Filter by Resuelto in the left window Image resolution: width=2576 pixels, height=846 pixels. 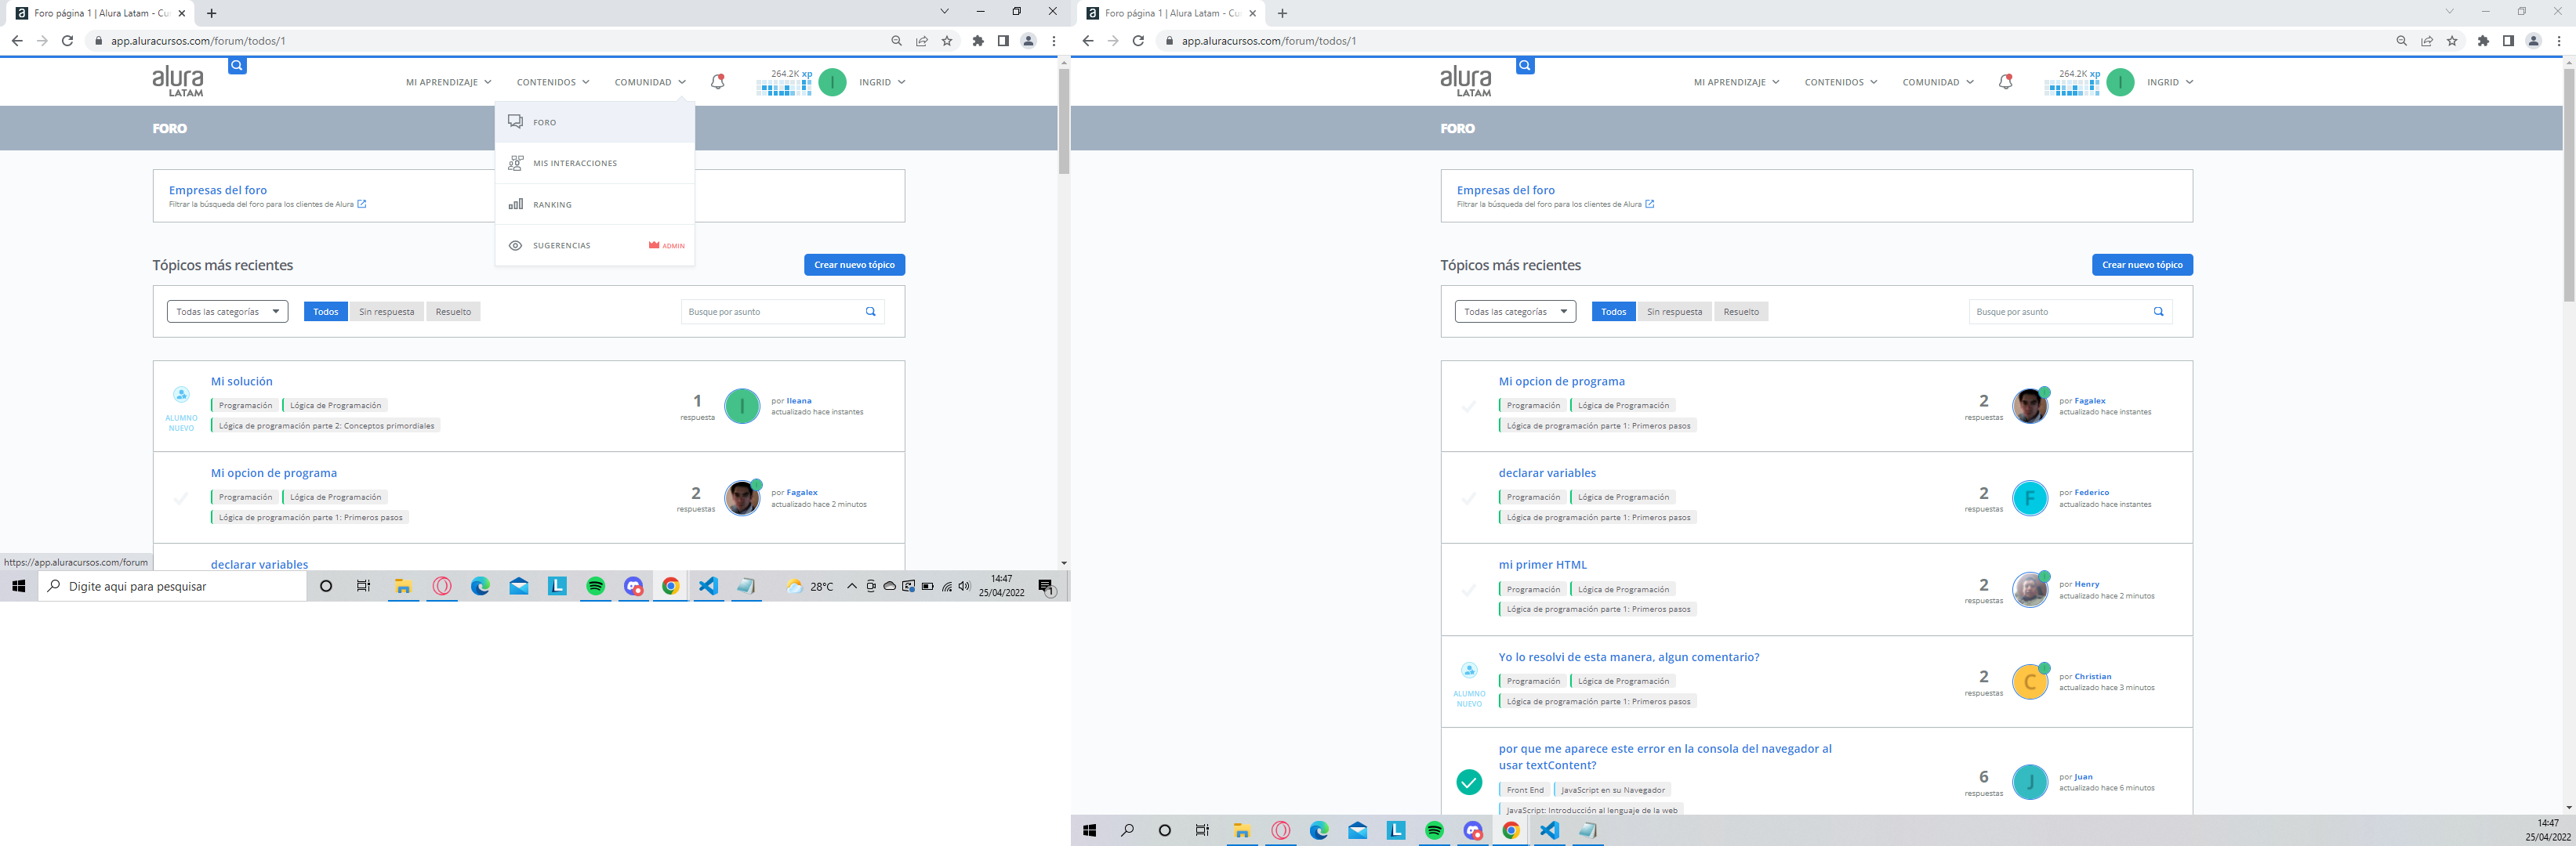coord(453,312)
